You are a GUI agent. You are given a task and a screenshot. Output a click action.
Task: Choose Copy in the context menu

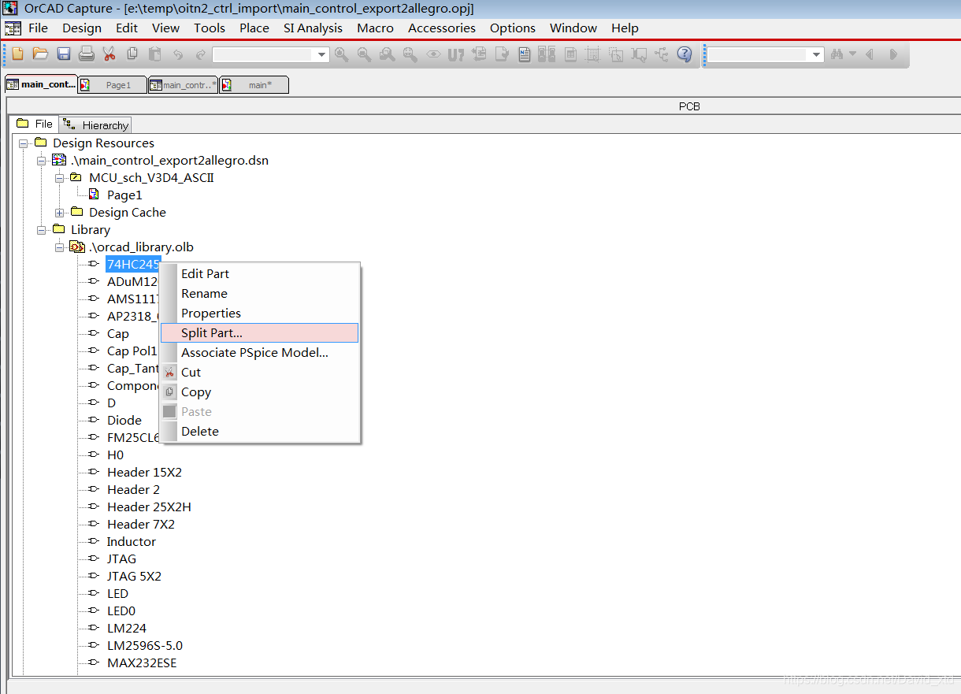[x=259, y=392]
